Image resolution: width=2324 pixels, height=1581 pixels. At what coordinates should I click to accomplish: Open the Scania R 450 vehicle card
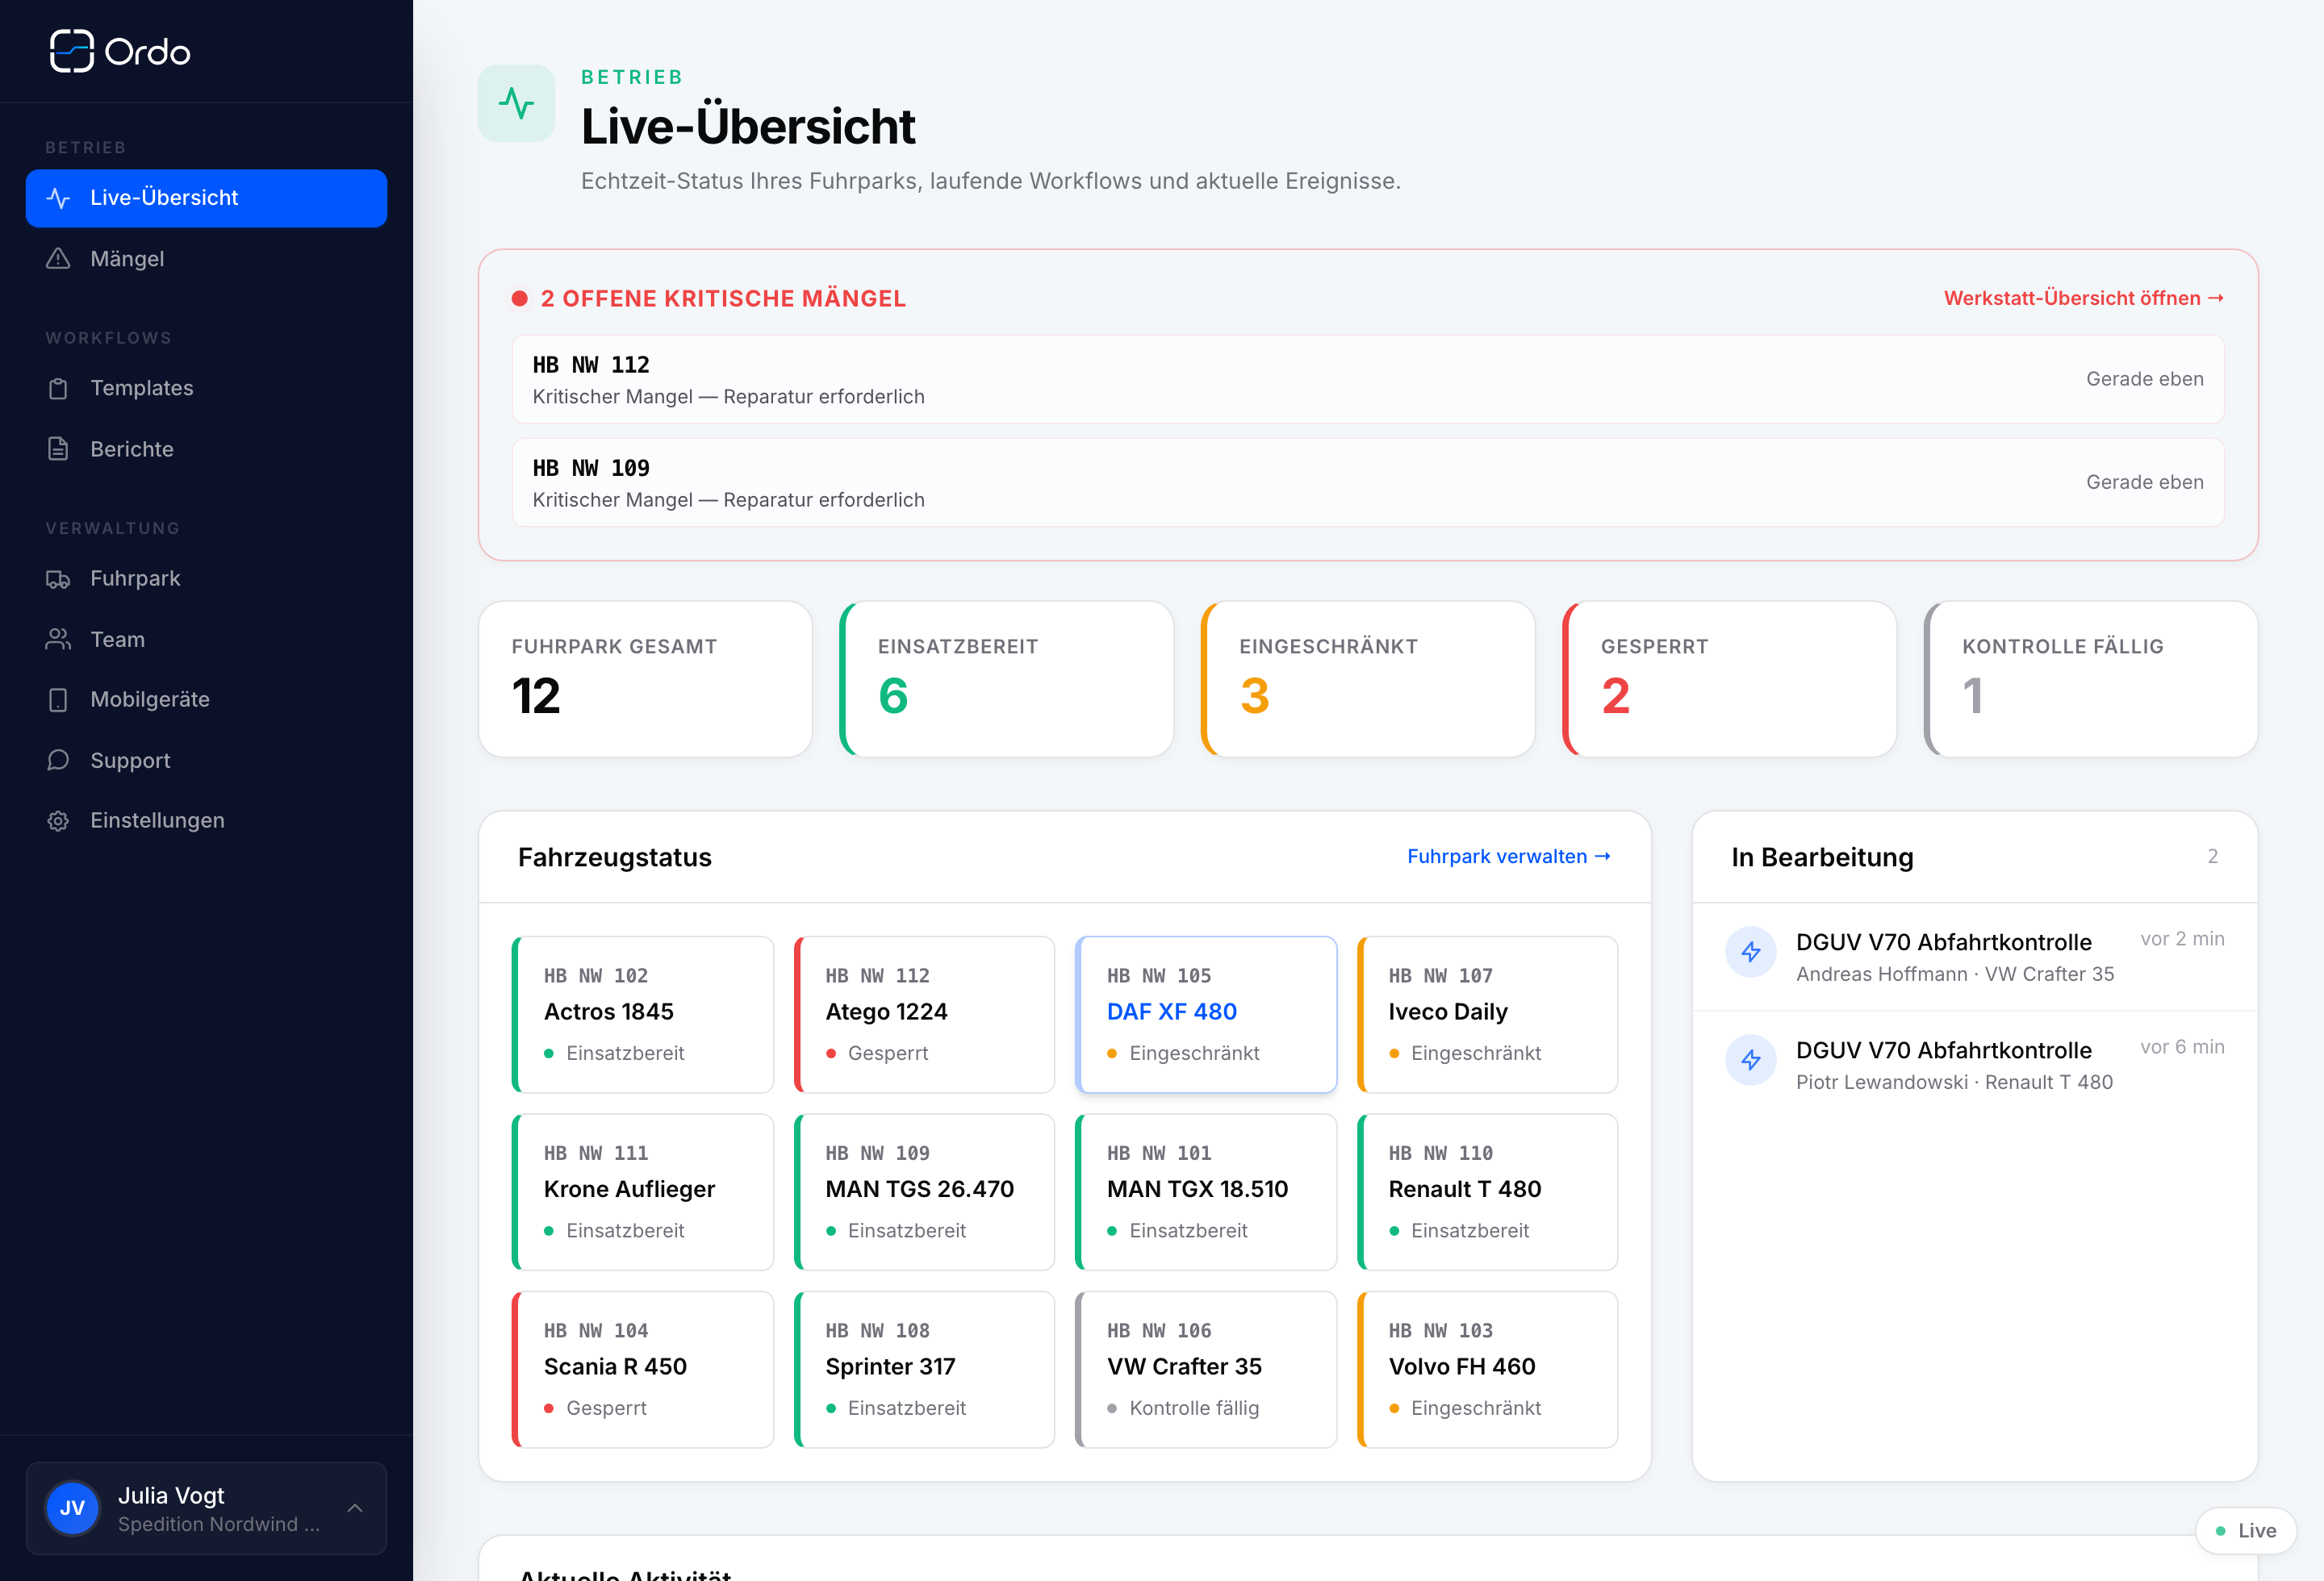tap(643, 1370)
